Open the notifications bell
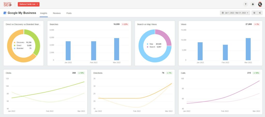Screen dimensions: 265x117 coord(253,4)
